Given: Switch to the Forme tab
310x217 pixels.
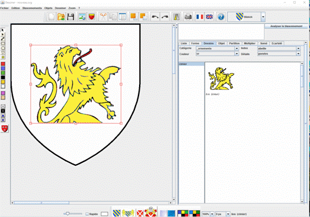Looking at the screenshot, I should pyautogui.click(x=195, y=44).
